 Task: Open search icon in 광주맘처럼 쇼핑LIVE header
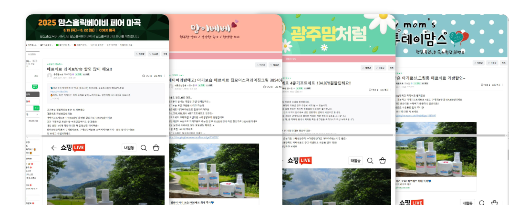[x=370, y=161]
